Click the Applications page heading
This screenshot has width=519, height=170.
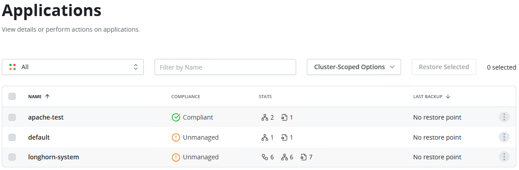52,11
